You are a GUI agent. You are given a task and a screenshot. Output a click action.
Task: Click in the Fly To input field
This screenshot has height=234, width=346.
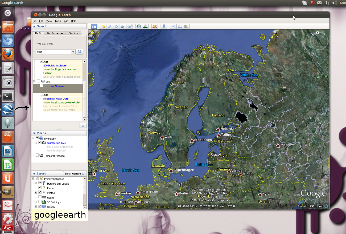tap(53, 52)
